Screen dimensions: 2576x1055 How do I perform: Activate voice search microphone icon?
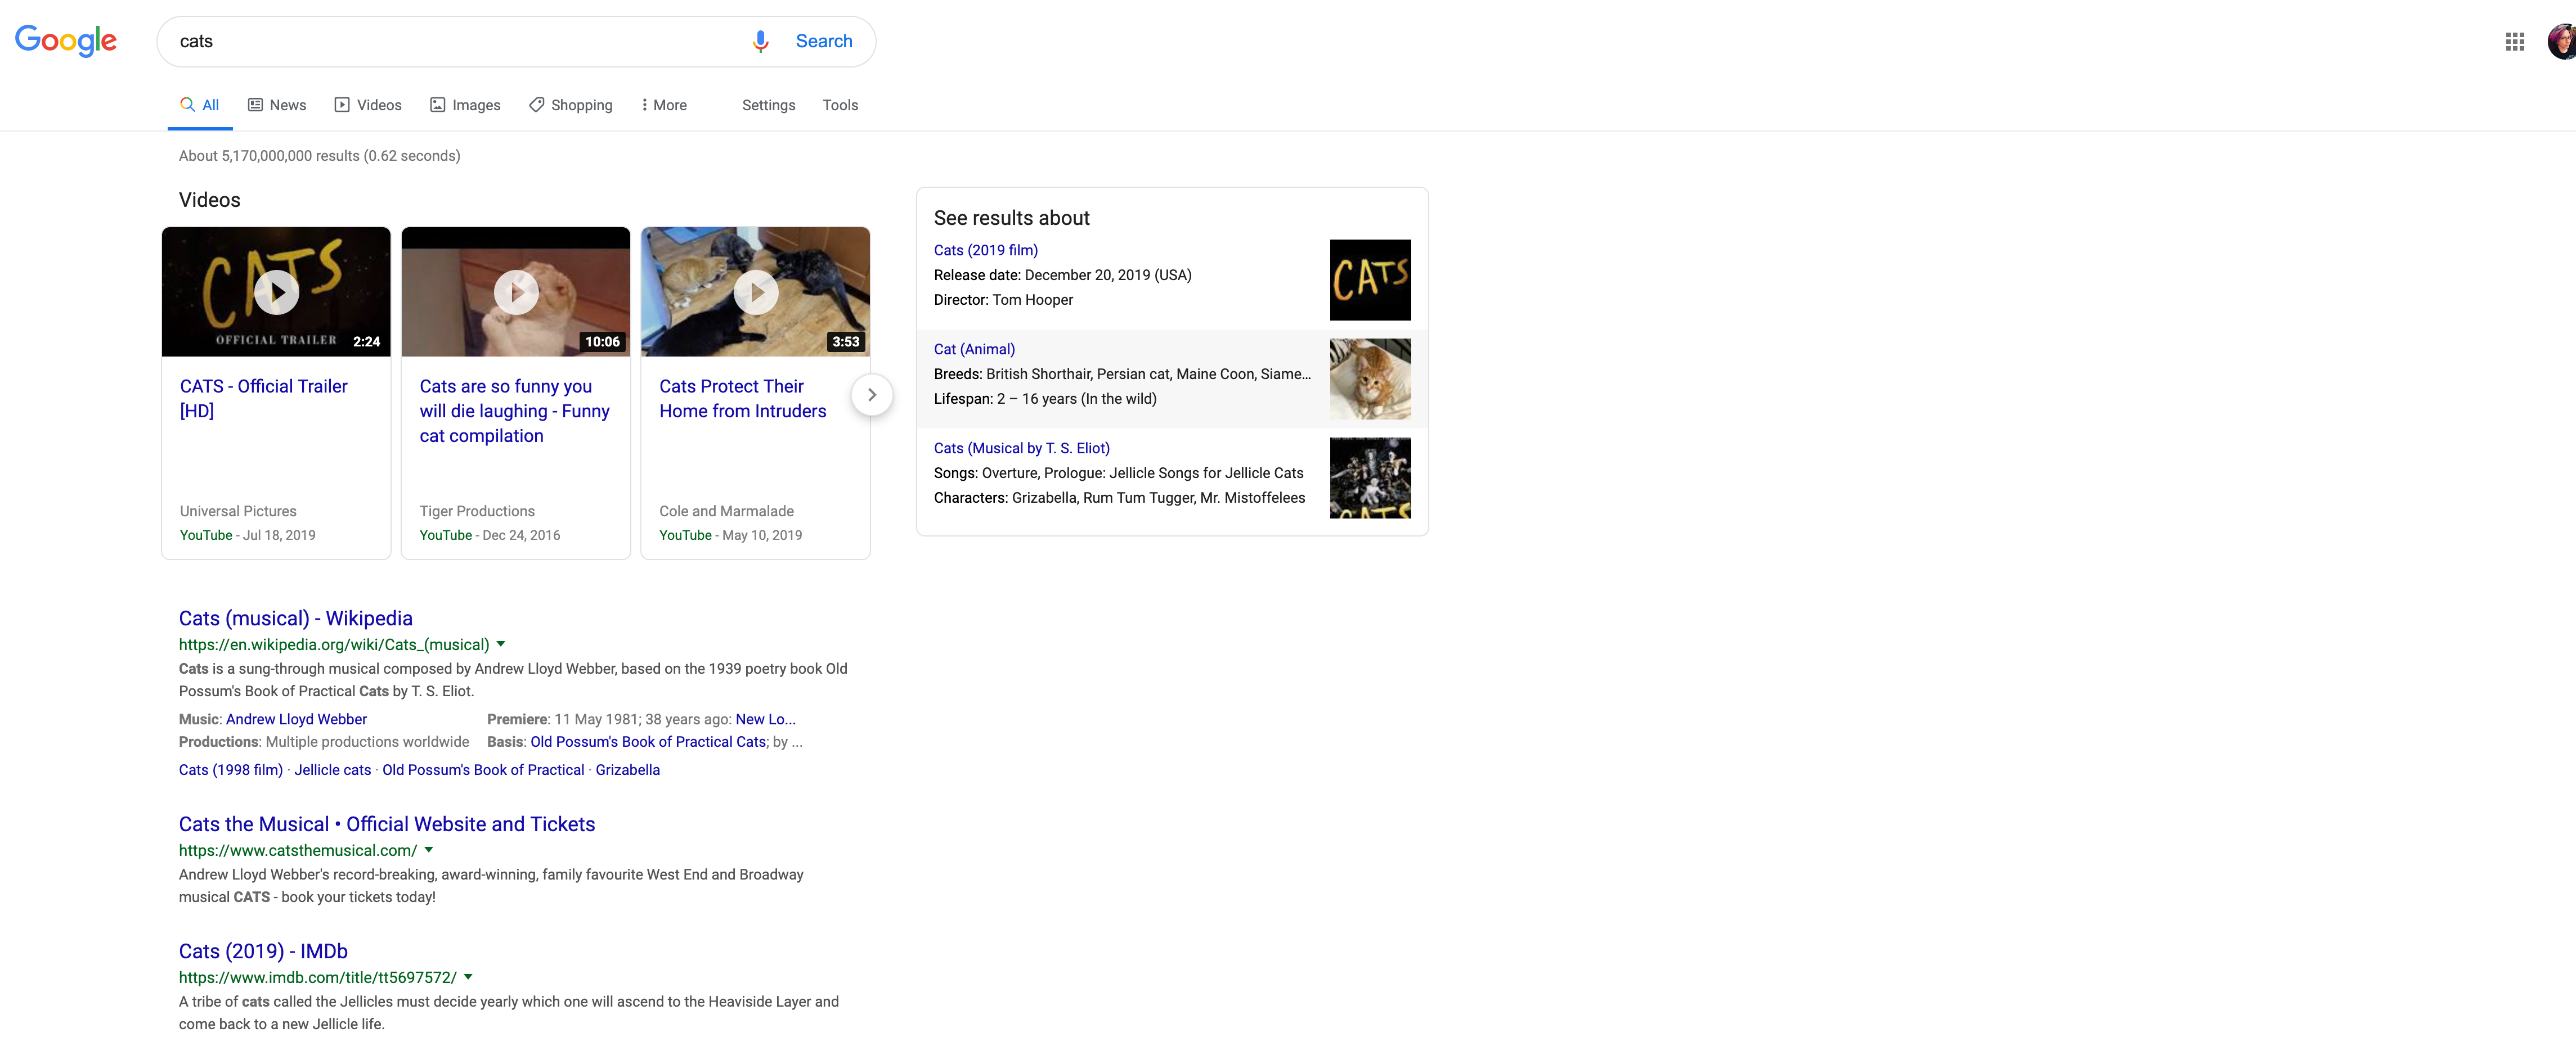coord(760,41)
